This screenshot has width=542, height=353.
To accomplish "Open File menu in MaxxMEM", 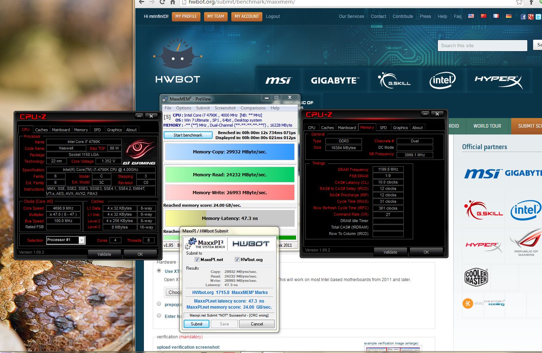I will [x=168, y=108].
